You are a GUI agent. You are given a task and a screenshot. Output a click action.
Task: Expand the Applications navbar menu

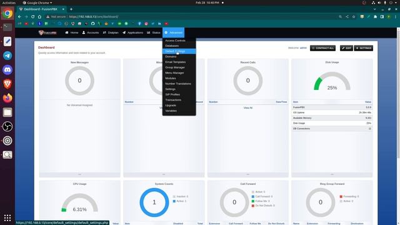132,32
